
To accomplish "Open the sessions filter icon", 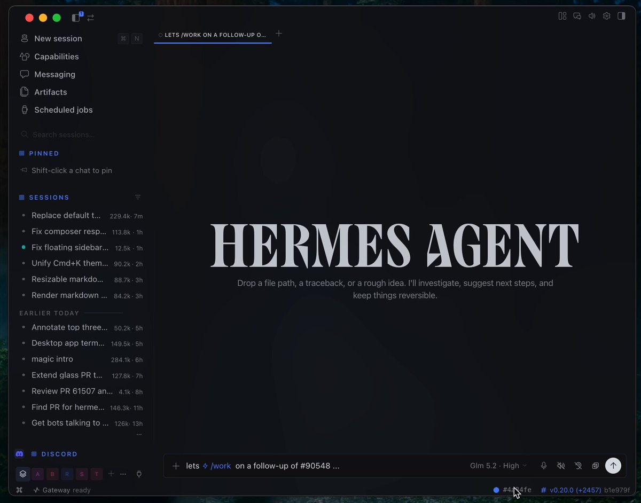I will pyautogui.click(x=138, y=197).
